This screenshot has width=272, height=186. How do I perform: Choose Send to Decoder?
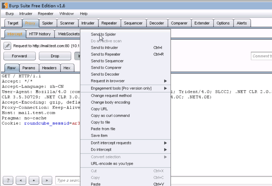(x=125, y=74)
